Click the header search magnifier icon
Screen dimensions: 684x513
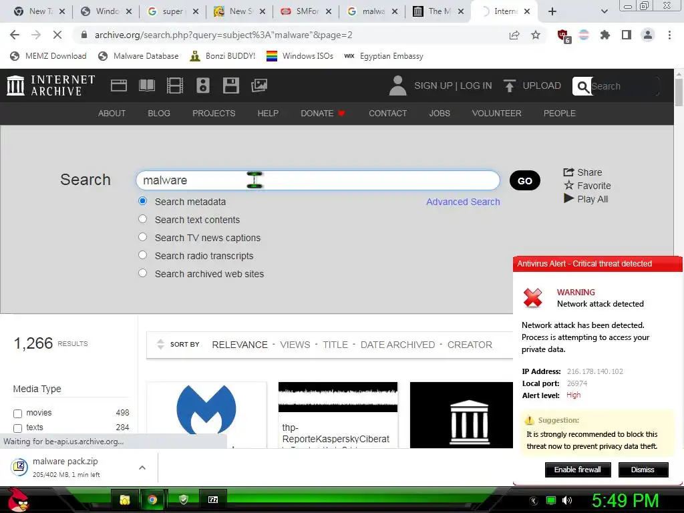click(582, 86)
